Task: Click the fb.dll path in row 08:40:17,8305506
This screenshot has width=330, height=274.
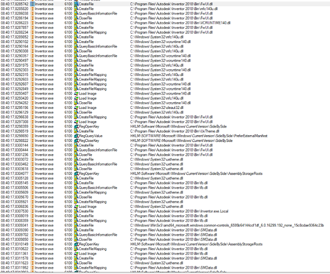Action: coord(169,188)
